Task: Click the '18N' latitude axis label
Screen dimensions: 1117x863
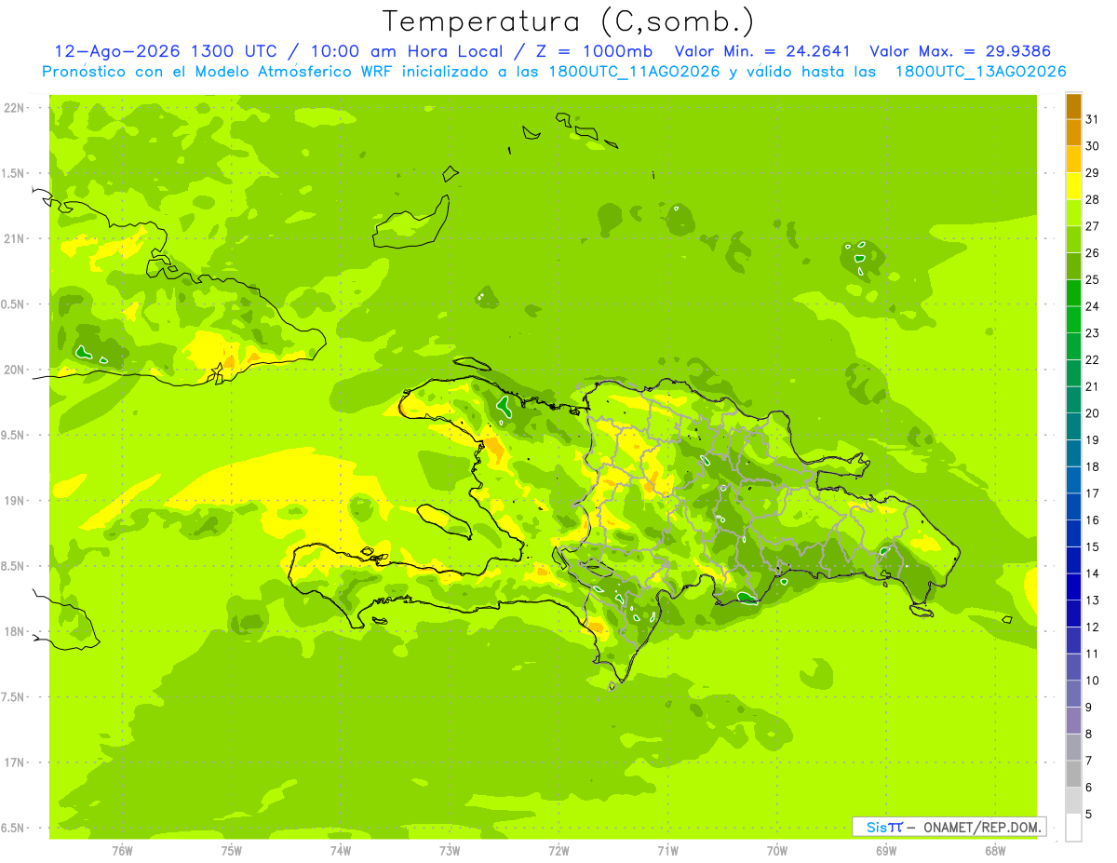Action: [14, 631]
